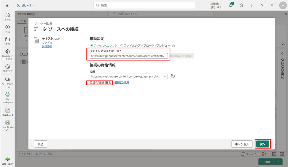The height and width of the screenshot is (167, 288).
Task: Select Upload file (ファイルのアップロード) radio
Action: click(122, 46)
